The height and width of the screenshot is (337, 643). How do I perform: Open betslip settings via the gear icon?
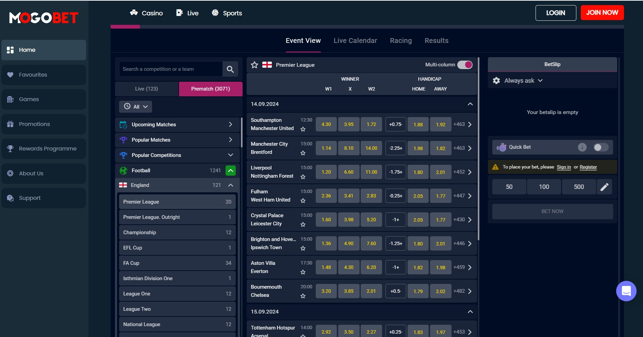coord(496,81)
